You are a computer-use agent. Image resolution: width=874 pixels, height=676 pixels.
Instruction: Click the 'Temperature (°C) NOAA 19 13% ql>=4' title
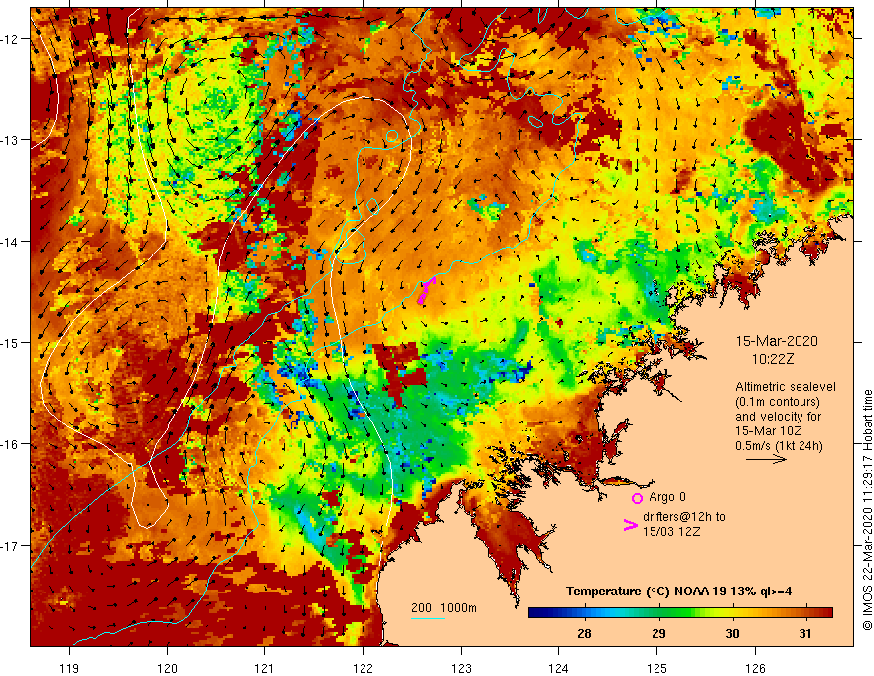pos(679,591)
